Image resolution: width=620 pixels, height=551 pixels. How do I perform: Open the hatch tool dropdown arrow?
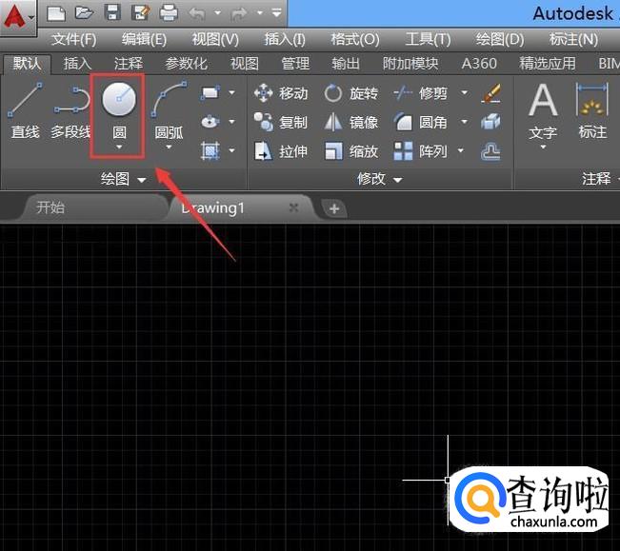point(231,150)
